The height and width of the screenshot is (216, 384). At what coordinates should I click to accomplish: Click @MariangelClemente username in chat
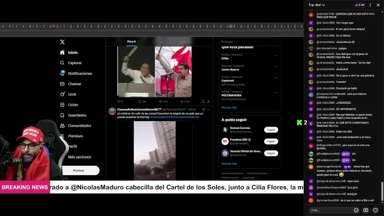tap(329, 166)
